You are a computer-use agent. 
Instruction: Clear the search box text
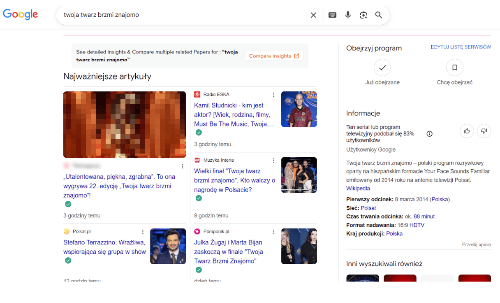pyautogui.click(x=313, y=15)
